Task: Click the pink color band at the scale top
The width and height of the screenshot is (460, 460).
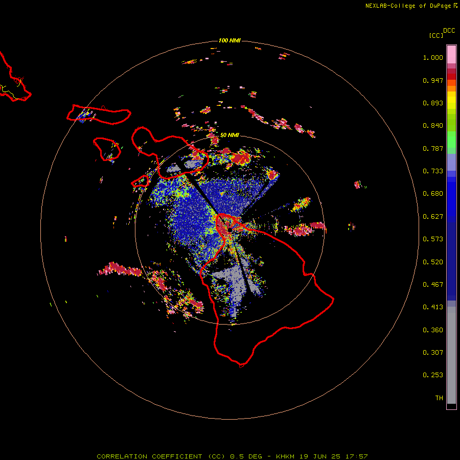Action: 451,55
